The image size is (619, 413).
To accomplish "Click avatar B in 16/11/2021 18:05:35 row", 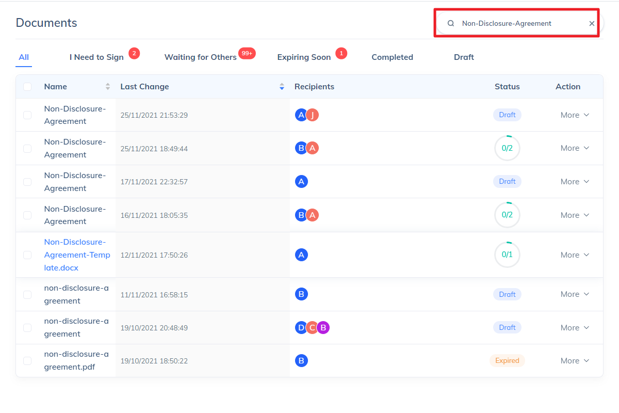I will pyautogui.click(x=302, y=215).
